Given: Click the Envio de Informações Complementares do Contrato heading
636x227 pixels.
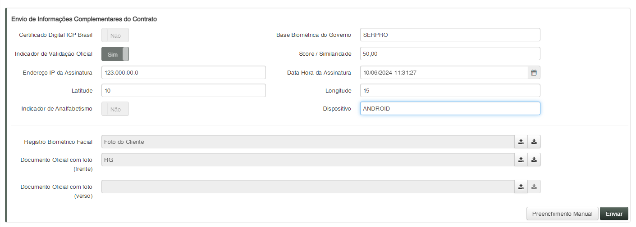Looking at the screenshot, I should (x=84, y=19).
